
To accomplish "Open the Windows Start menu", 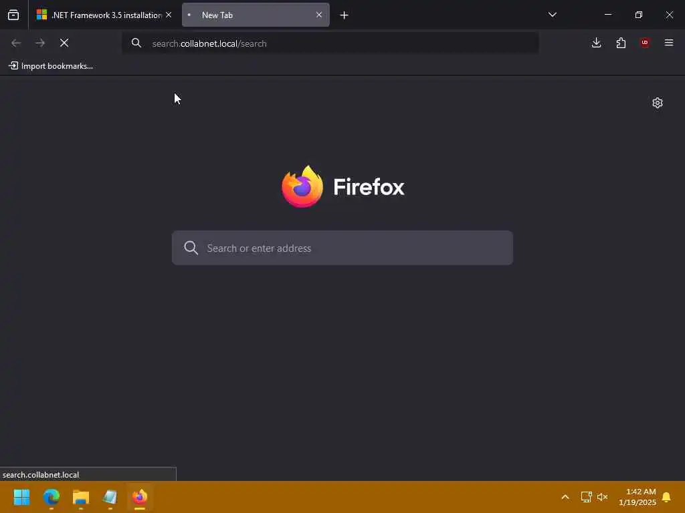I will (x=21, y=497).
